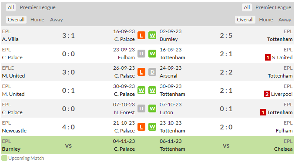Switch right panel to Home matches
The height and width of the screenshot is (166, 295).
click(266, 20)
